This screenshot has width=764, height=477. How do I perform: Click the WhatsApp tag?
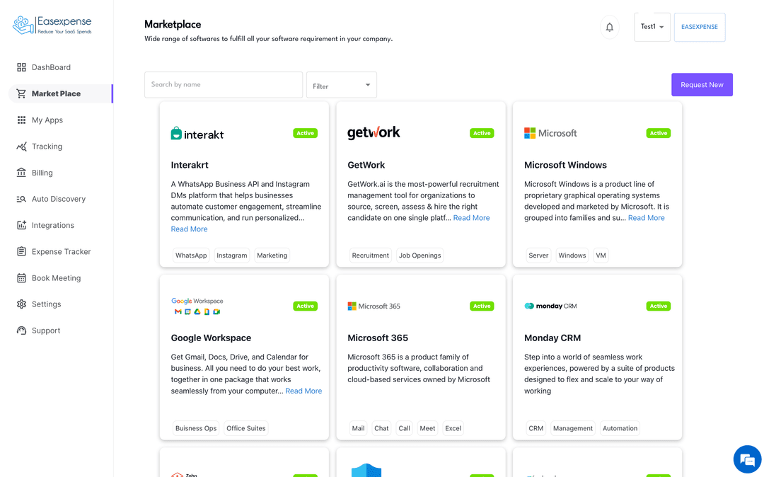pos(191,255)
